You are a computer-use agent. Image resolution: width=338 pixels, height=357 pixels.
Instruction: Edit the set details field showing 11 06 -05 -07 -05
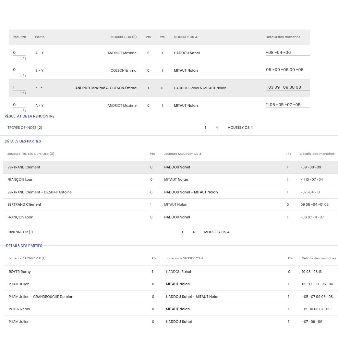click(x=287, y=105)
